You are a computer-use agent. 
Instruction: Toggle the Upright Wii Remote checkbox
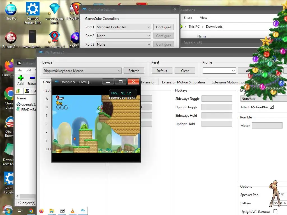[x=275, y=211]
